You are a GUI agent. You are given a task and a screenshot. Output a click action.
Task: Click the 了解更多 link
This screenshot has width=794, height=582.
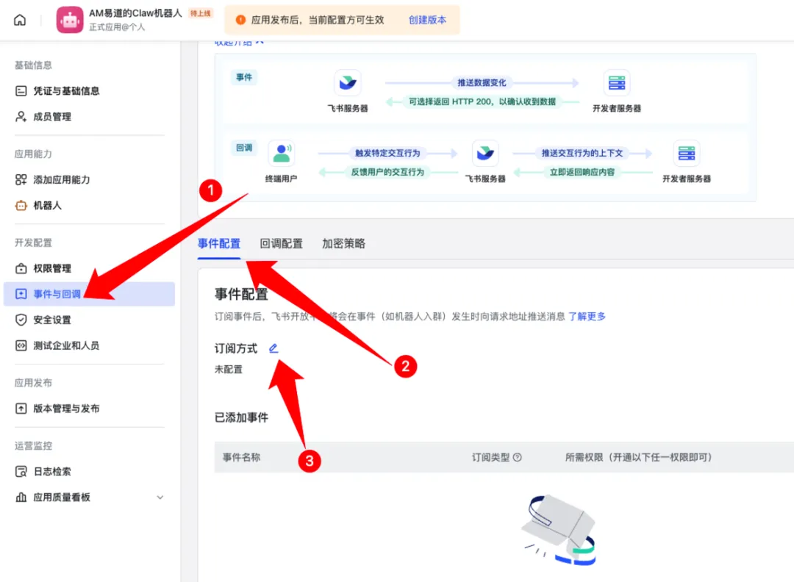click(587, 317)
